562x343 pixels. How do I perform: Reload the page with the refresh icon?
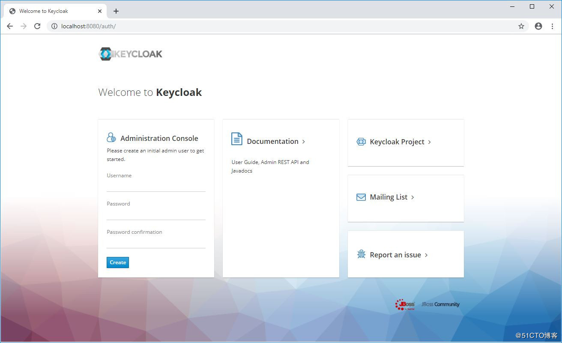37,26
